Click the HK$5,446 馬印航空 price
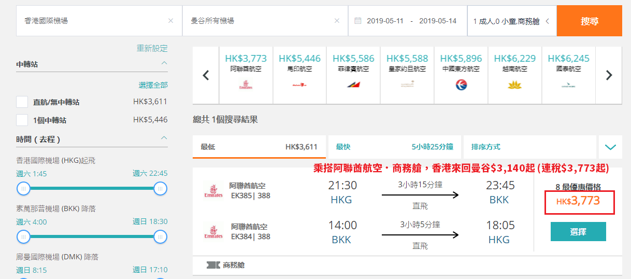 [x=300, y=59]
